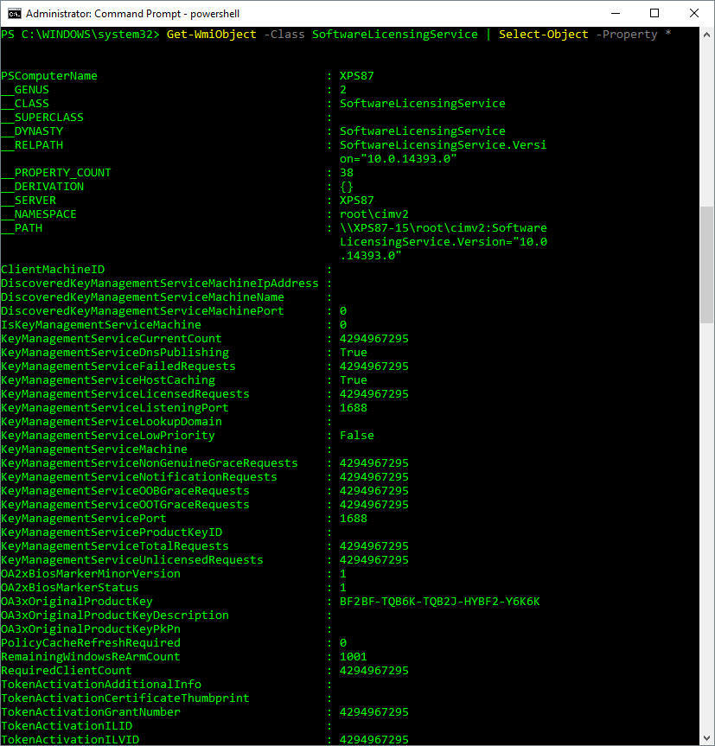Click the KeyManagementServiceLicensedRequests label

point(125,393)
